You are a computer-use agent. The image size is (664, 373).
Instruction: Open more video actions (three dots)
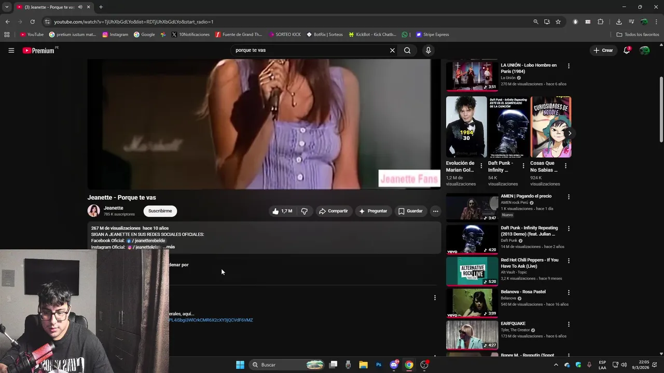pyautogui.click(x=436, y=211)
